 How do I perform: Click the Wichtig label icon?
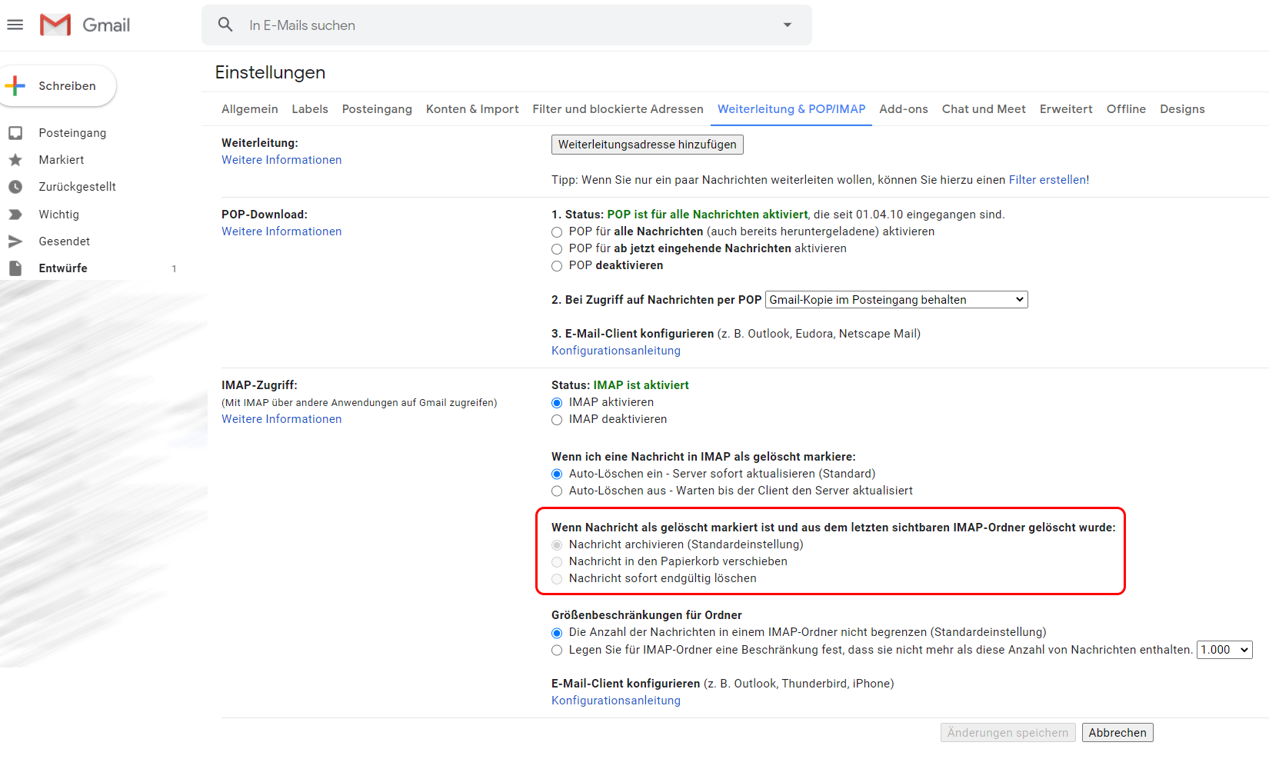point(15,215)
